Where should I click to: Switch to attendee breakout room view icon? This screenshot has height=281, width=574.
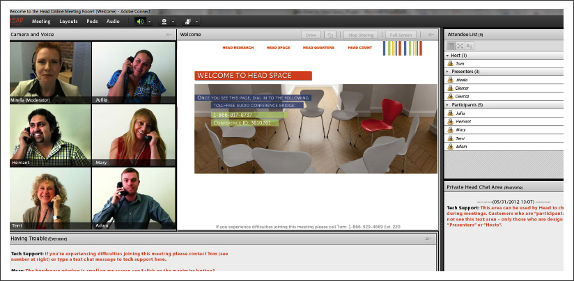(460, 45)
